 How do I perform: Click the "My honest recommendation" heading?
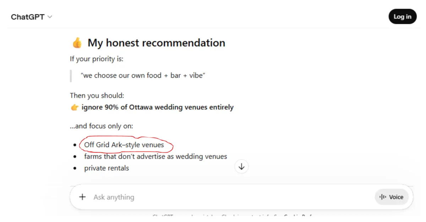[x=155, y=43]
